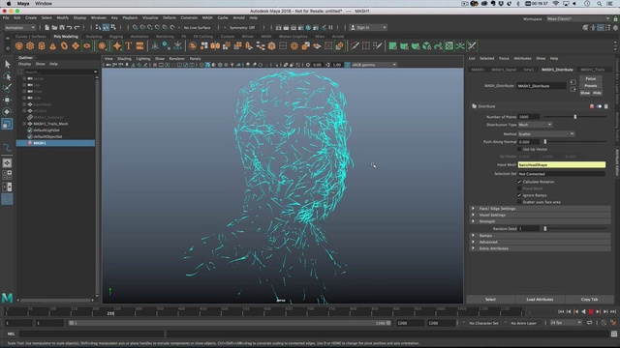This screenshot has width=620, height=348.
Task: Click the Scale tool in toolbox
Action: (x=7, y=124)
